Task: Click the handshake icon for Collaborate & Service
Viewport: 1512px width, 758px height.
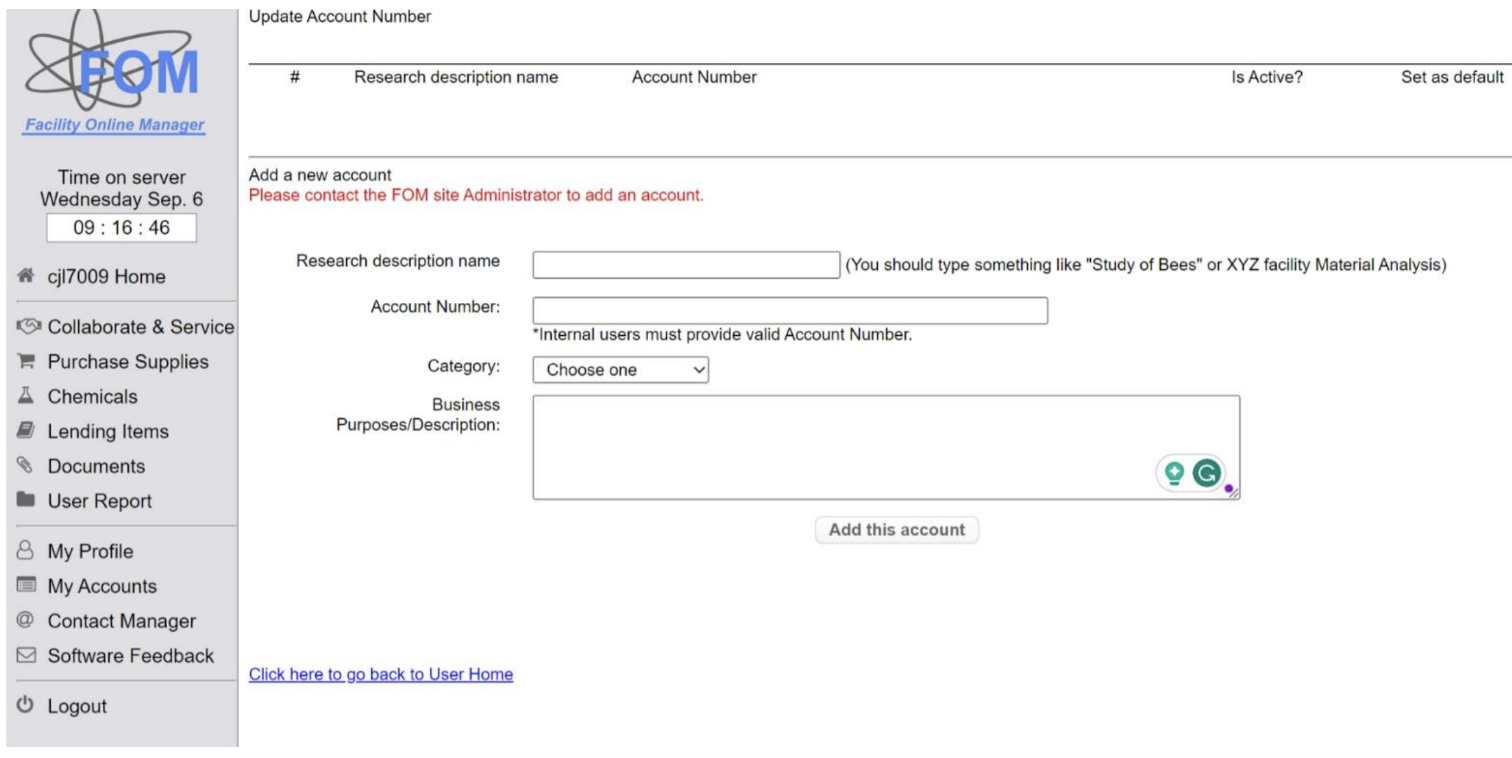Action: pyautogui.click(x=28, y=326)
